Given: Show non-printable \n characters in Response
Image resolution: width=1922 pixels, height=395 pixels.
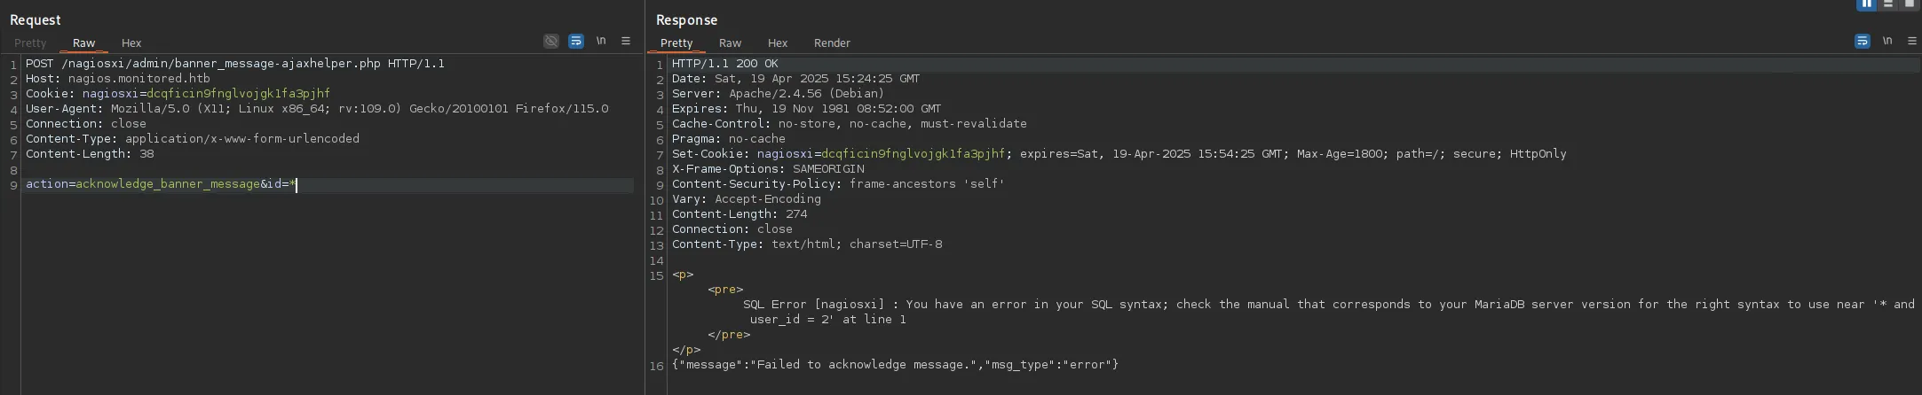Looking at the screenshot, I should (x=1887, y=42).
